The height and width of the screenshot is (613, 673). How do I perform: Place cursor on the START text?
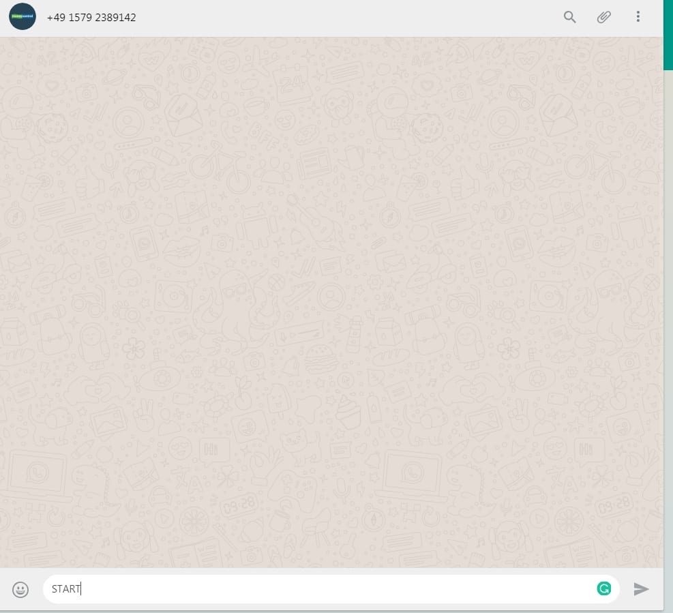click(65, 589)
